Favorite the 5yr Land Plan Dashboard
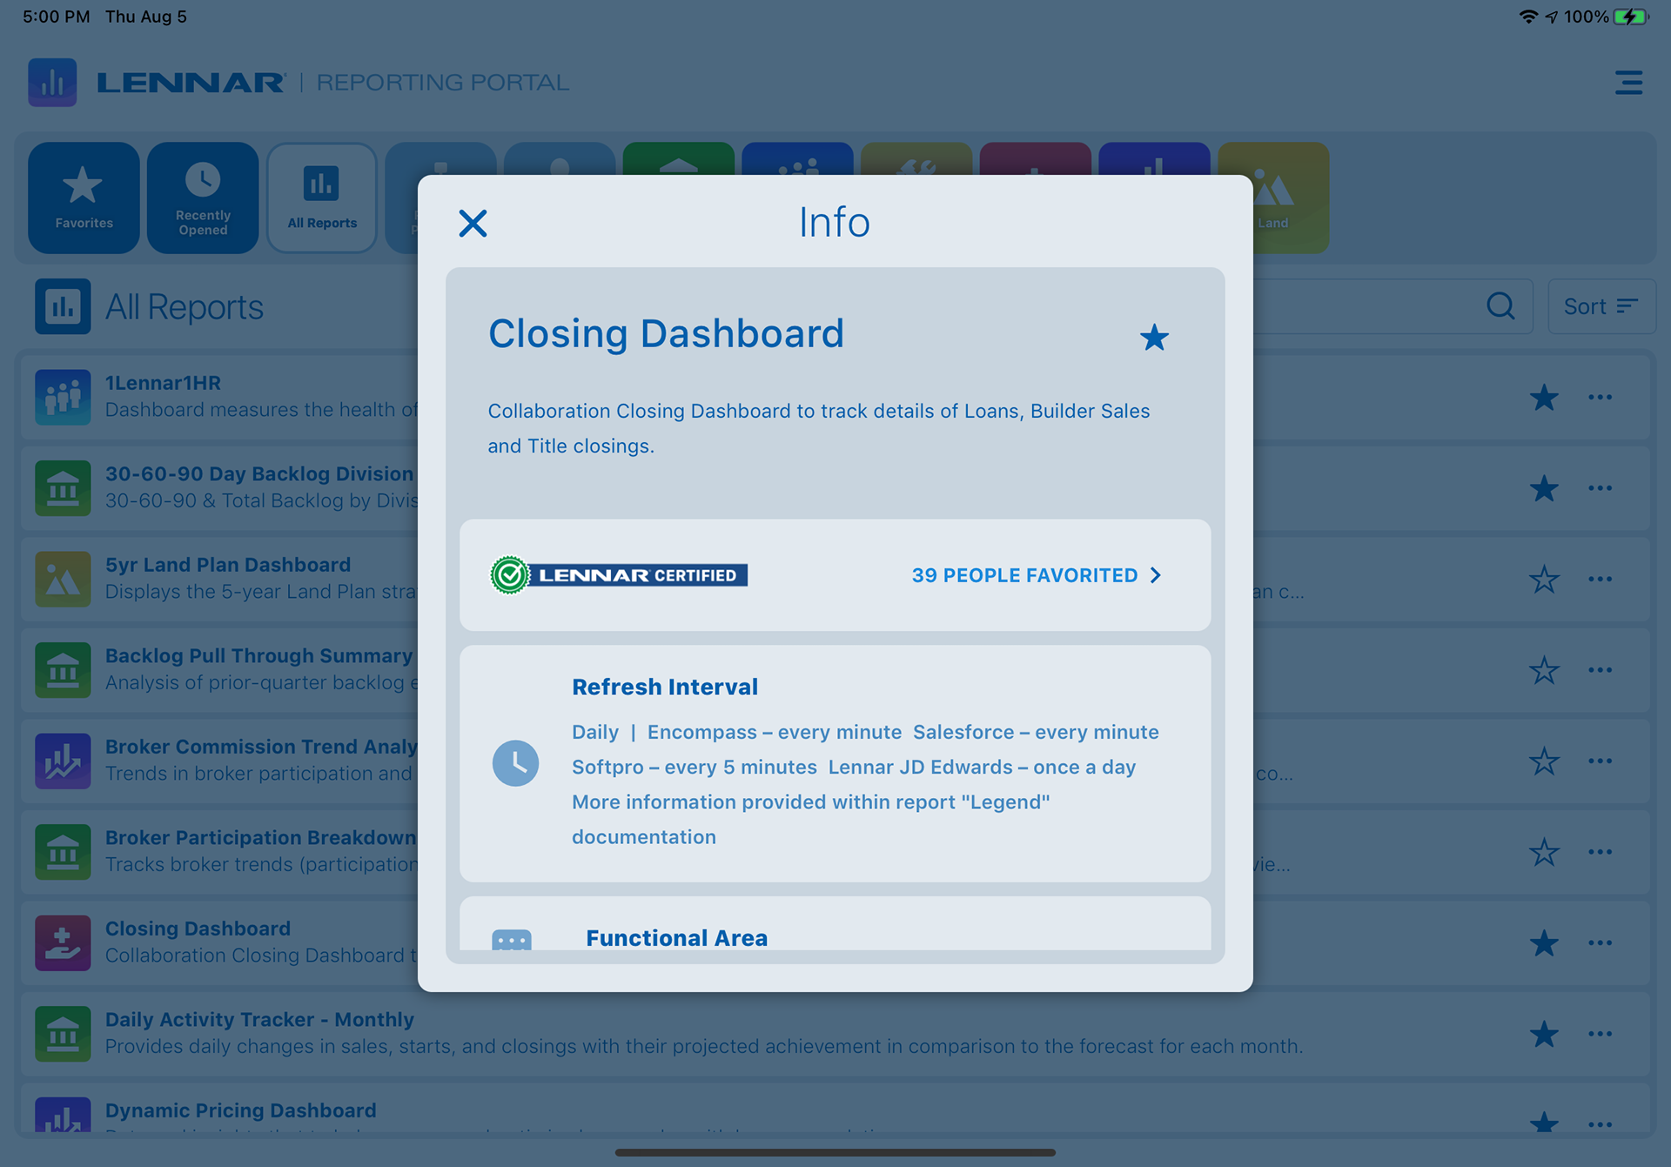Image resolution: width=1671 pixels, height=1167 pixels. [1544, 579]
